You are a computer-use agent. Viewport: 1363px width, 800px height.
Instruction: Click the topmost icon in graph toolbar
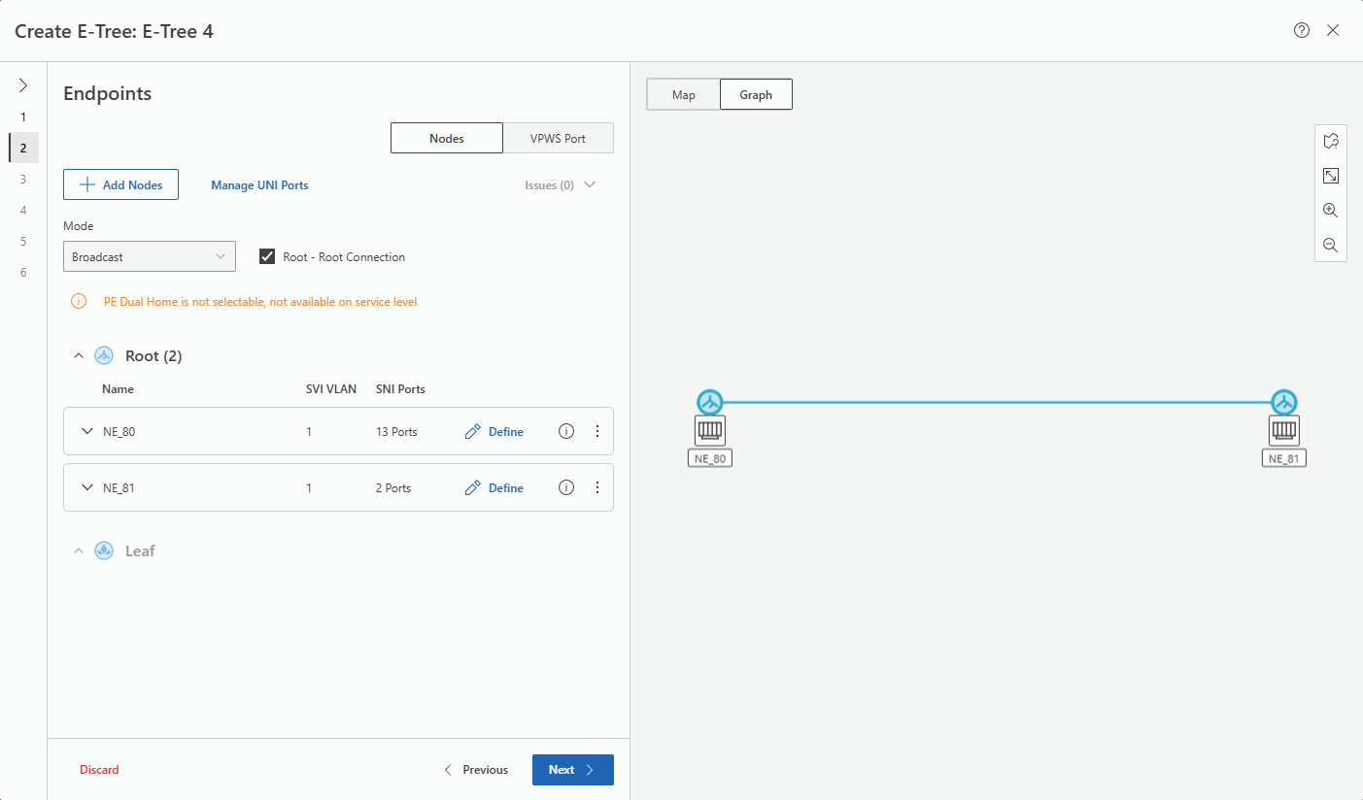(1330, 141)
